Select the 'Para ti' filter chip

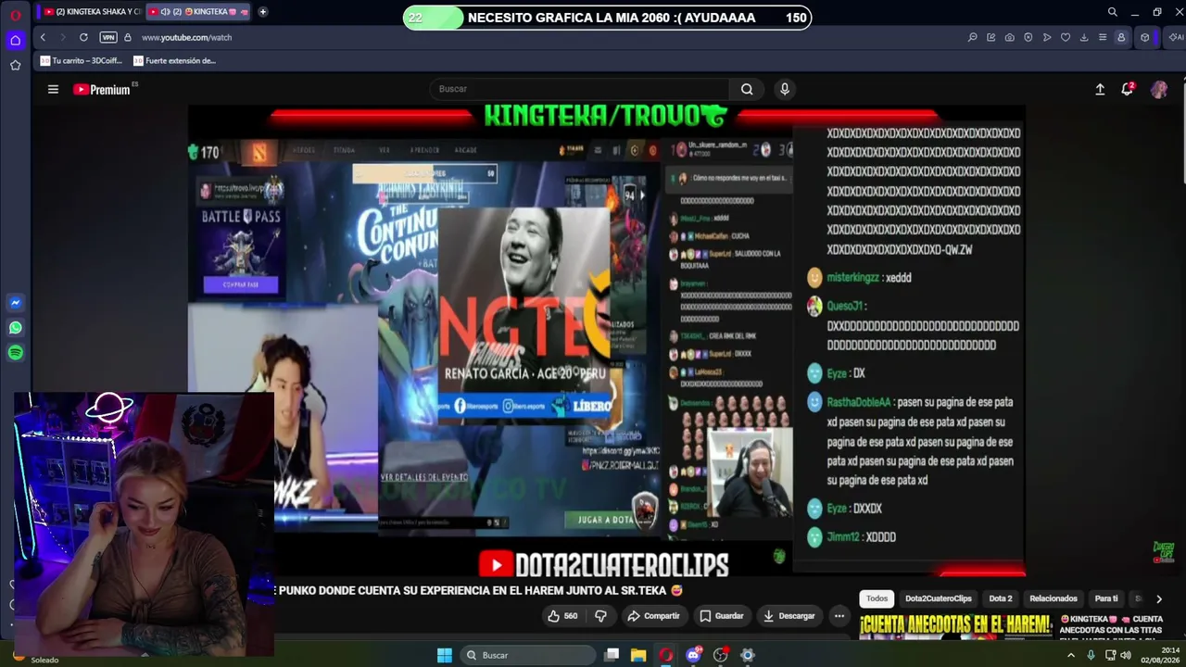tap(1106, 598)
